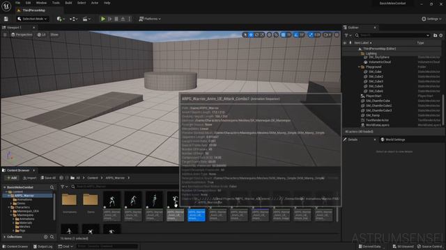Collapse the Playground folder in Outliner

[360, 67]
